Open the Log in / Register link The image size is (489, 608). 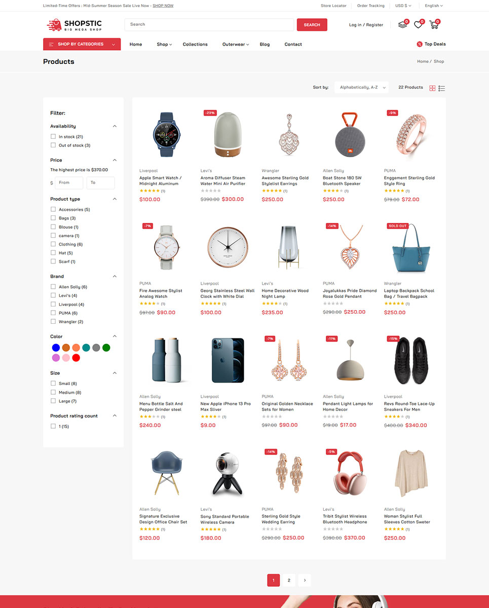pos(366,25)
